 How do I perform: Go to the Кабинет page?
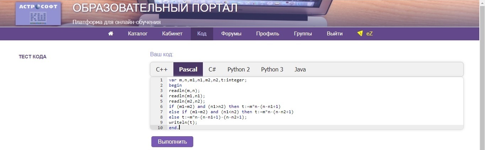click(172, 34)
